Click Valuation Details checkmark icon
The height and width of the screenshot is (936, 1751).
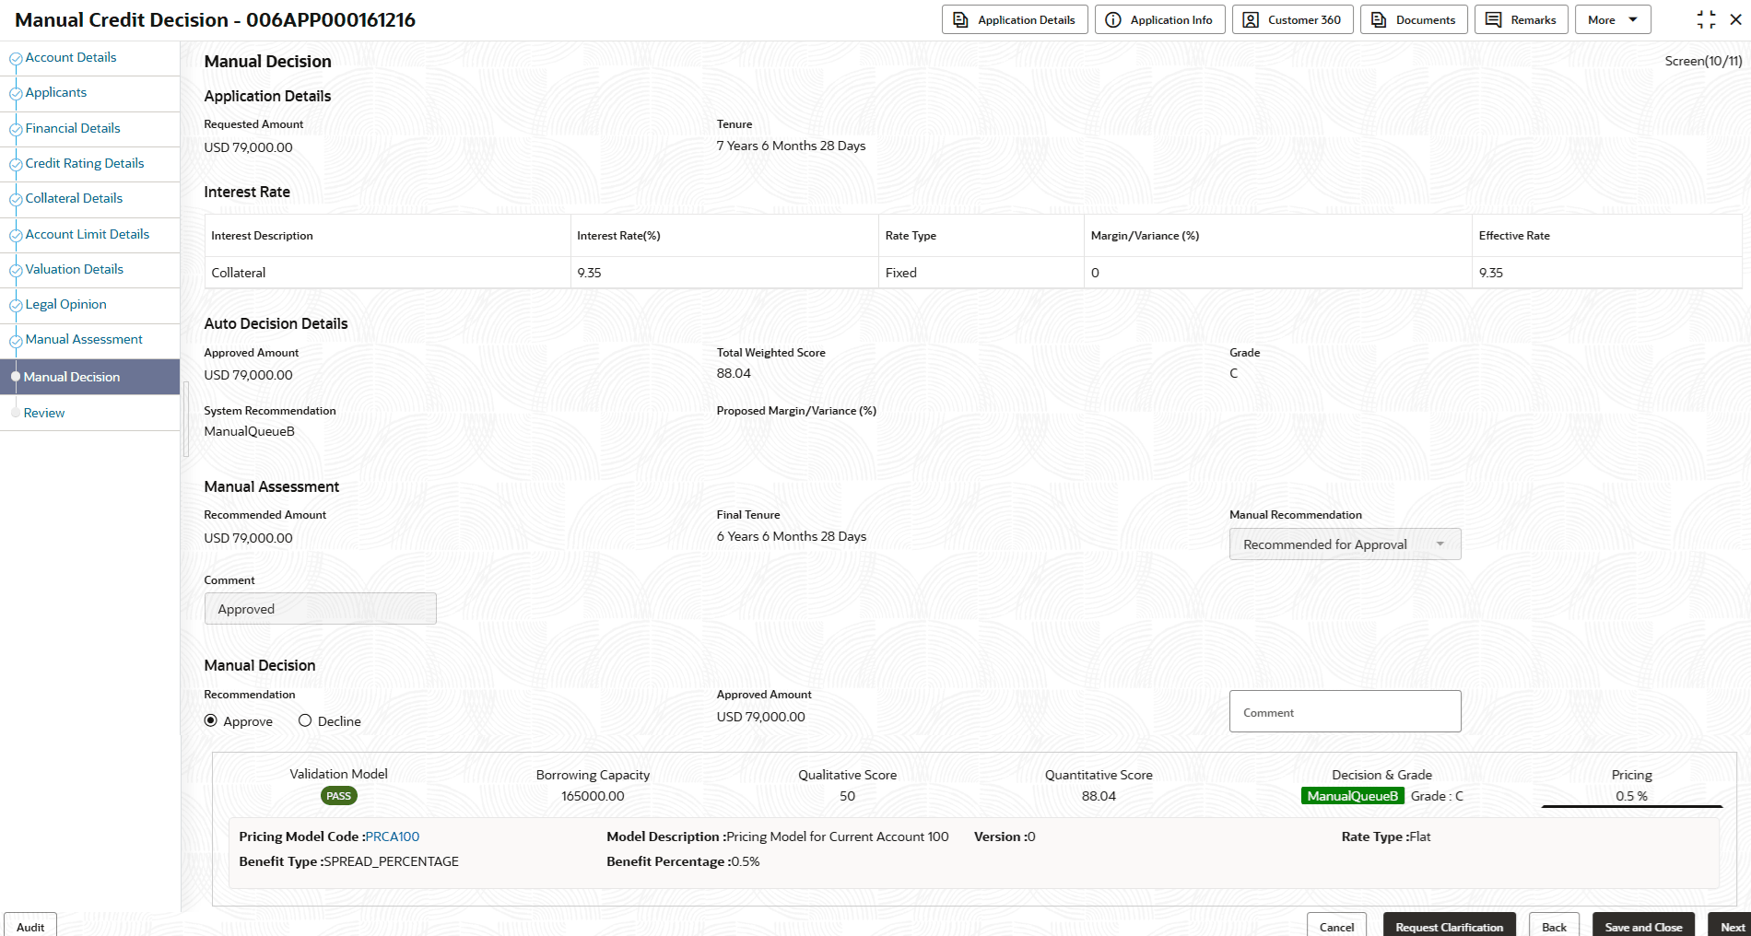pos(16,271)
